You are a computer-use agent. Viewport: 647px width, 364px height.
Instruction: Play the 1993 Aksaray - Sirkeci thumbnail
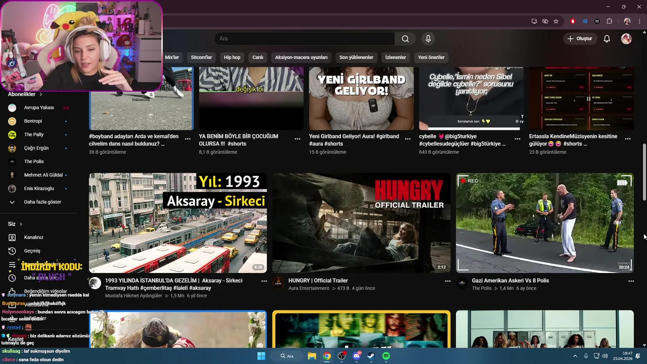click(178, 223)
